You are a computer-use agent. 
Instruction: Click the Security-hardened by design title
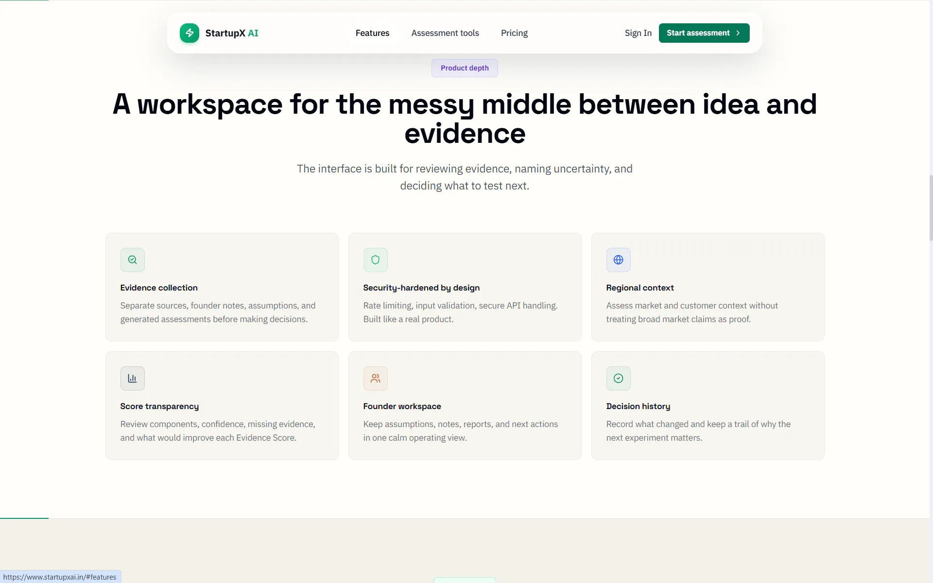click(x=421, y=288)
